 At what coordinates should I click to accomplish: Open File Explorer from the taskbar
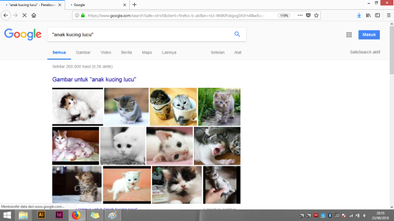23,215
